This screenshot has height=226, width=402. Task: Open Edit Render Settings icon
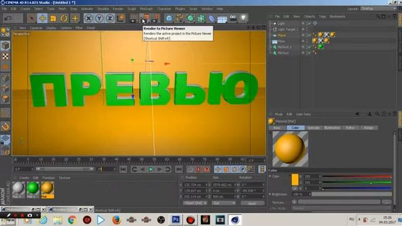pos(156,18)
